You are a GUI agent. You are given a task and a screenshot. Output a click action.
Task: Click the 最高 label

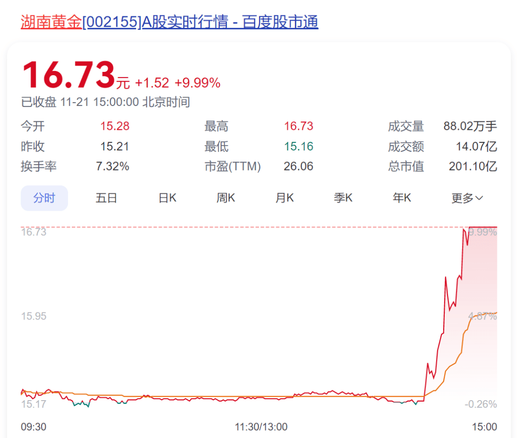pos(216,126)
